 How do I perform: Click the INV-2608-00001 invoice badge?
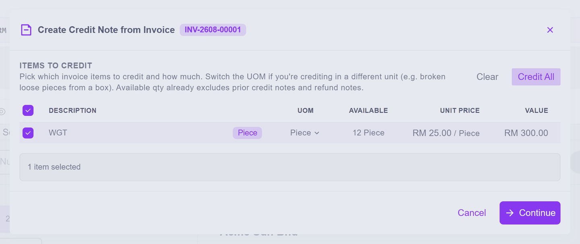(x=213, y=30)
